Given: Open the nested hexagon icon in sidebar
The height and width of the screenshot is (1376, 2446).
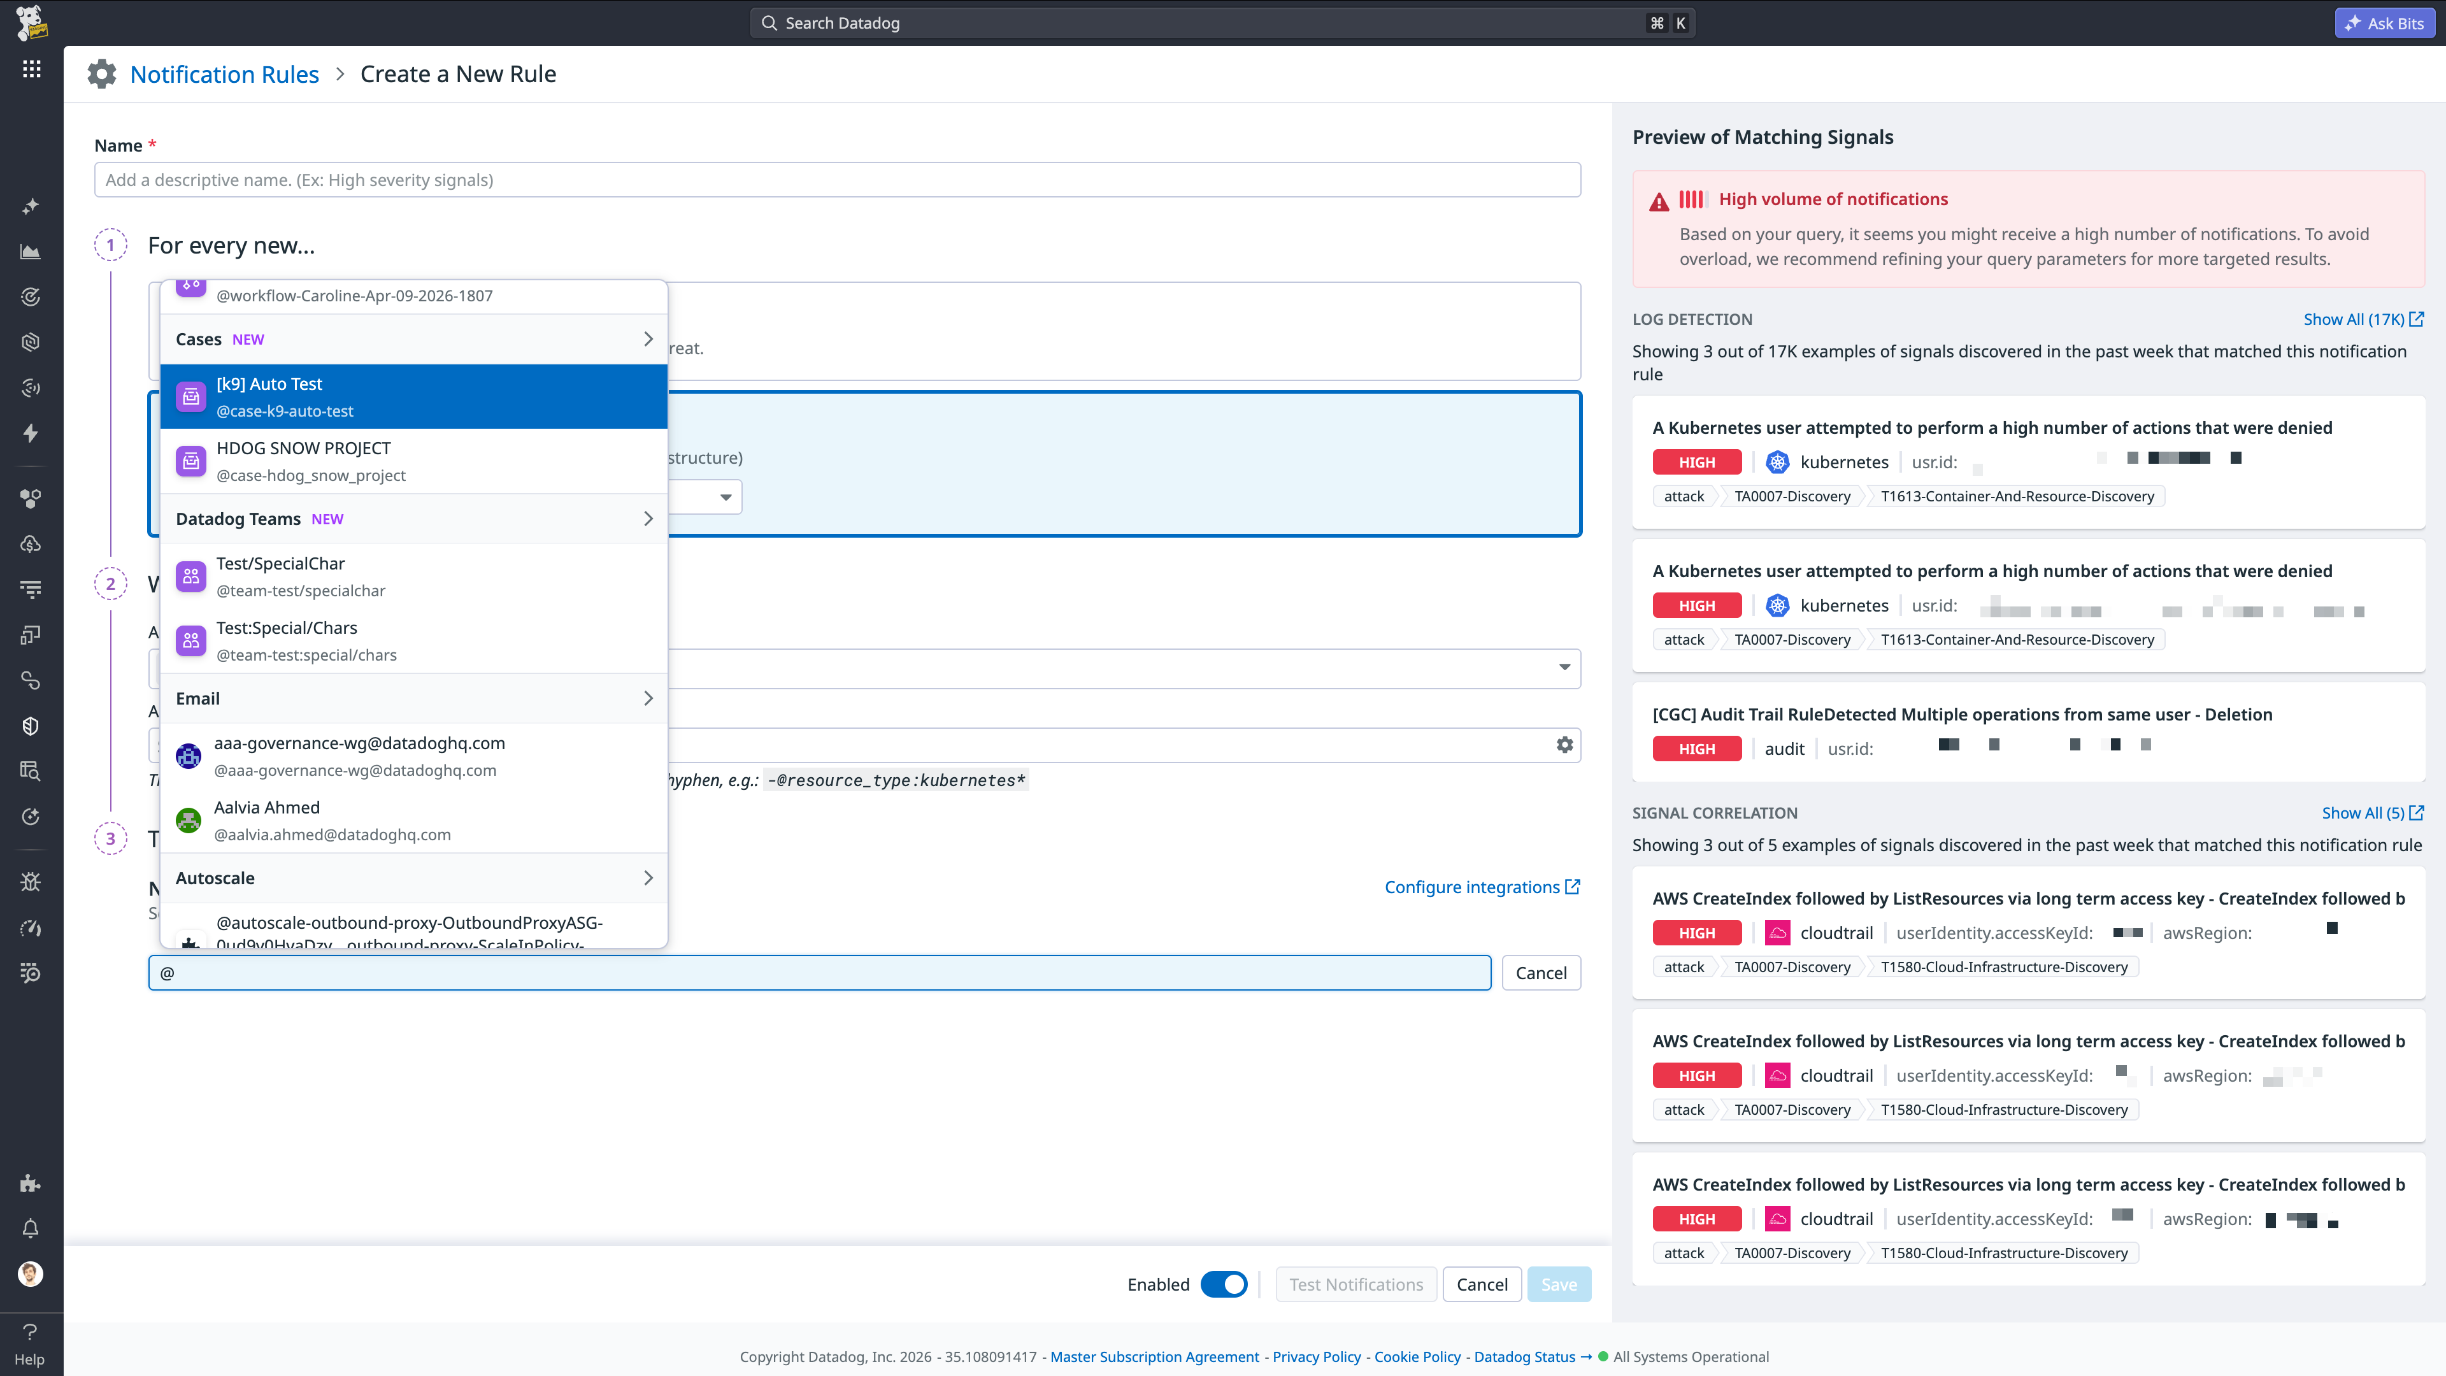Looking at the screenshot, I should (x=31, y=343).
